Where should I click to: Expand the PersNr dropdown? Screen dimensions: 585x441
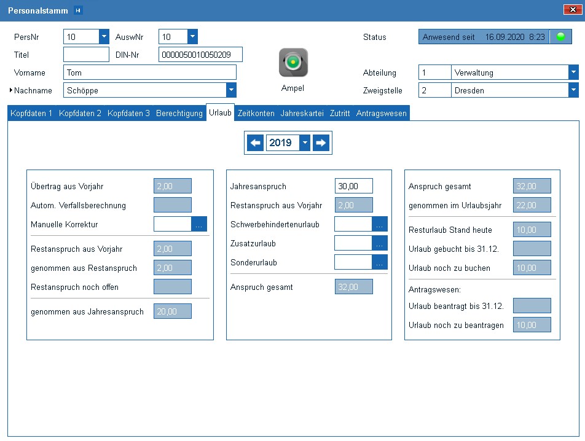104,37
